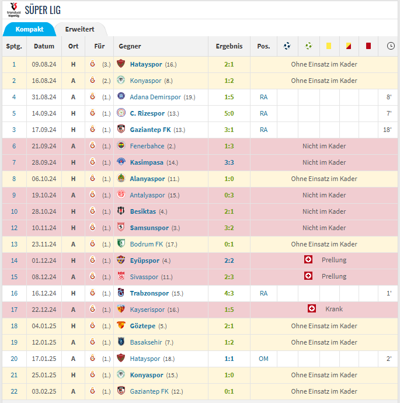Open the Basaksehir team link

coord(146,342)
